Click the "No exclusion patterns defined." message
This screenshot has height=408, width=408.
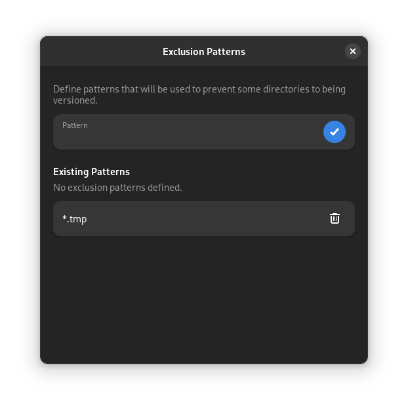tap(117, 188)
